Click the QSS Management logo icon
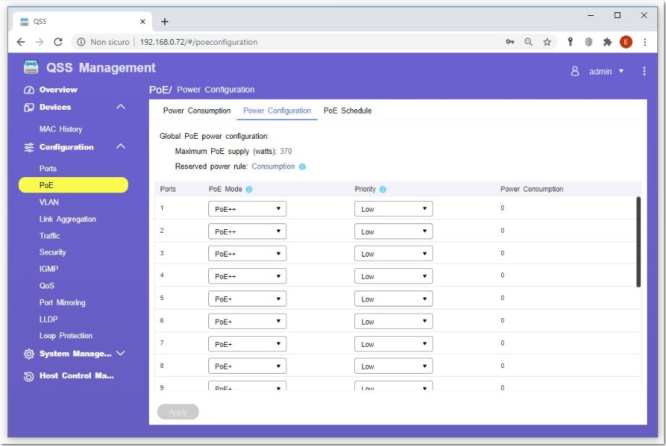 (31, 68)
